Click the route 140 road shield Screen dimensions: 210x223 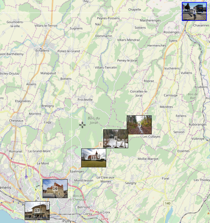(x=167, y=203)
